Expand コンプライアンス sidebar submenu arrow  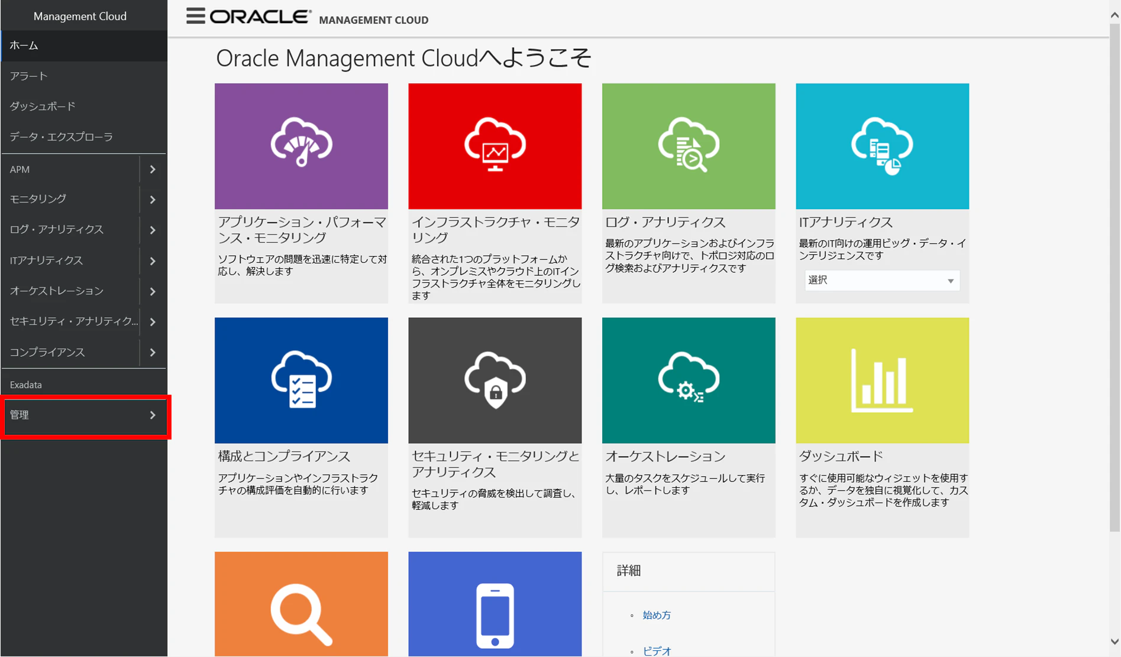click(153, 353)
